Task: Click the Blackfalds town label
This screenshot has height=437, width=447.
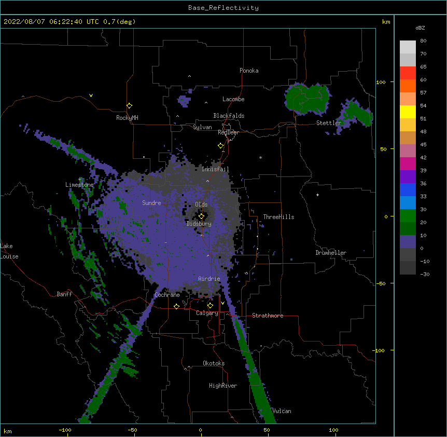Action: [x=229, y=116]
